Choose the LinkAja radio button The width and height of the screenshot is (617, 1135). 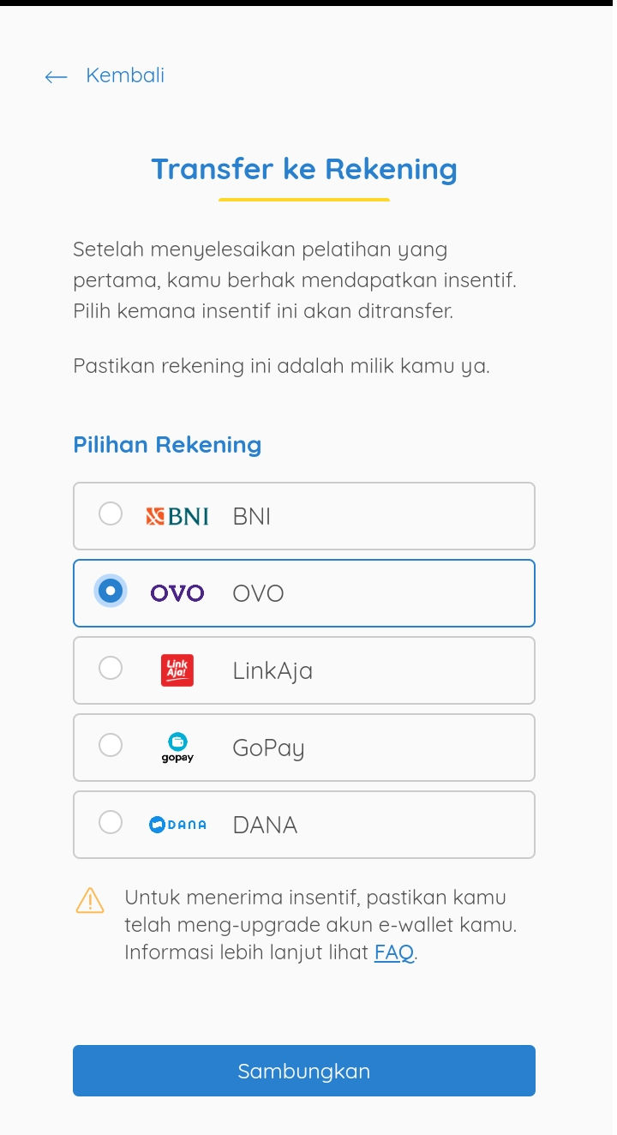[x=111, y=668]
